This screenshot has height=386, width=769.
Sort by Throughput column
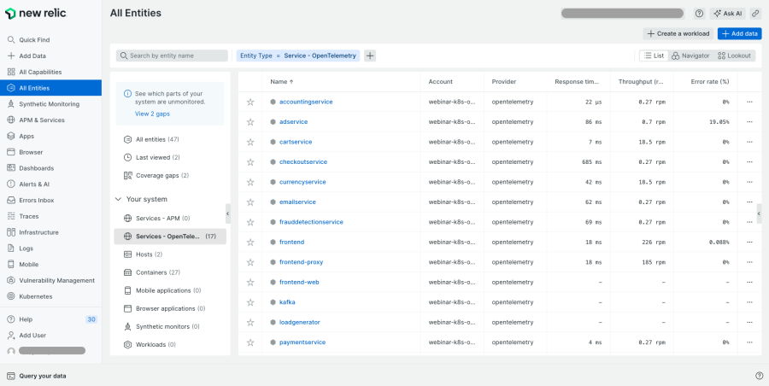click(x=642, y=82)
